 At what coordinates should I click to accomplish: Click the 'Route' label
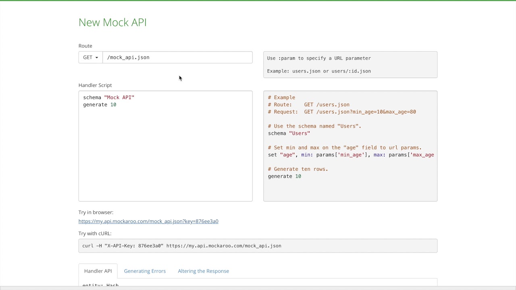coord(85,46)
